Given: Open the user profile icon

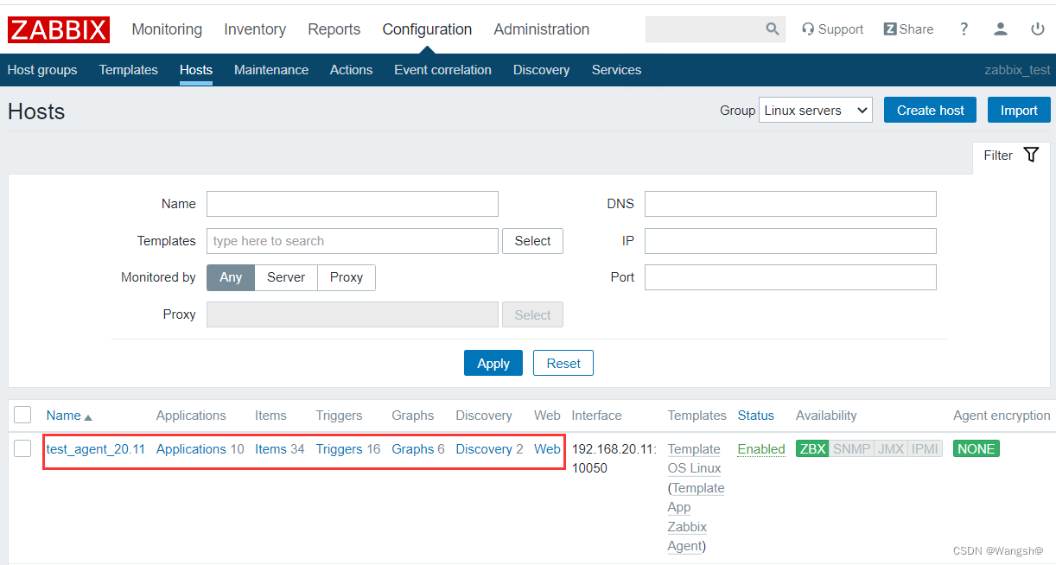Looking at the screenshot, I should 1001,29.
